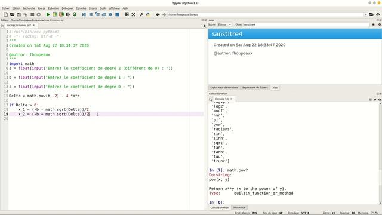Screen dimensions: 382x215
Task: Change to parent directory with up arrow
Action: tap(378, 14)
